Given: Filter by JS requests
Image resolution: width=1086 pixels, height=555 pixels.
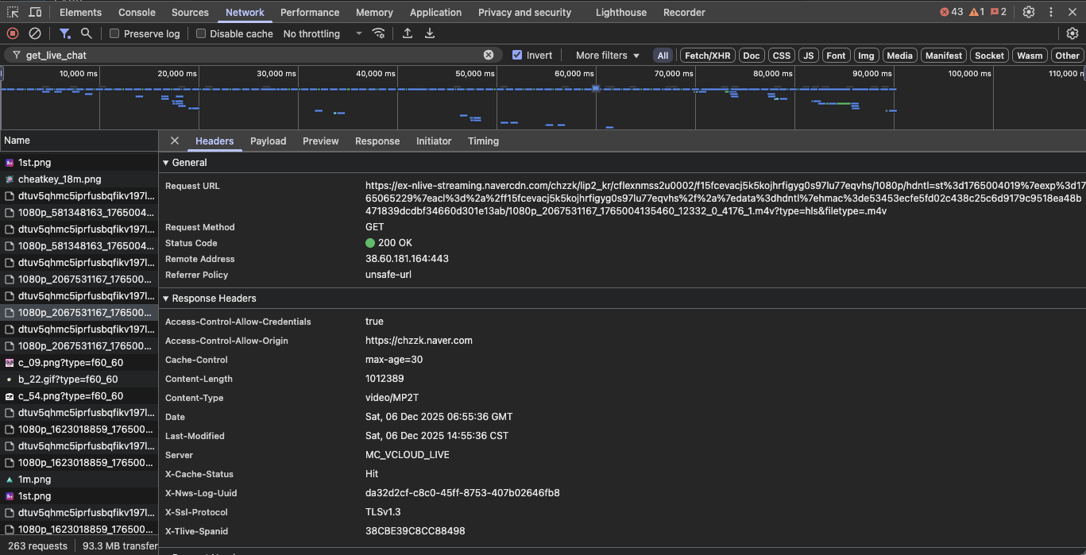Looking at the screenshot, I should tap(809, 56).
